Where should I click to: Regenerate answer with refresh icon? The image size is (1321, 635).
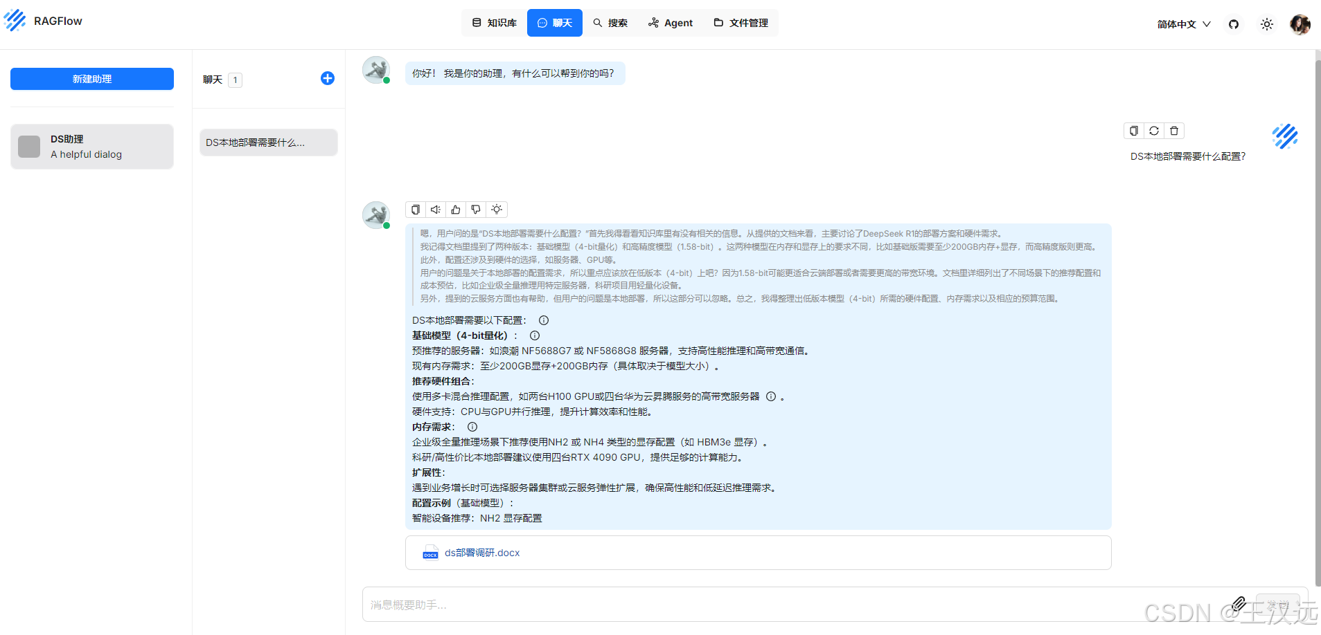click(x=1154, y=131)
